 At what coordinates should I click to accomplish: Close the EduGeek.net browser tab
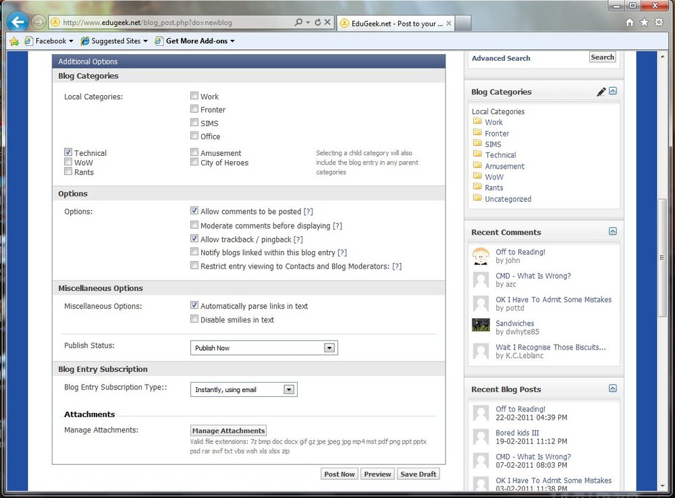click(x=449, y=23)
